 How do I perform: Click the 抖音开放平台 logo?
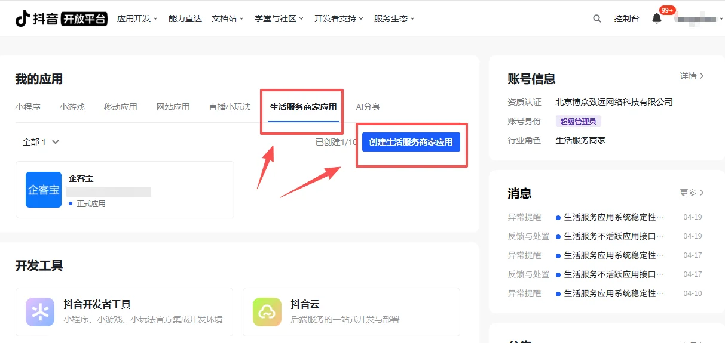pyautogui.click(x=62, y=18)
